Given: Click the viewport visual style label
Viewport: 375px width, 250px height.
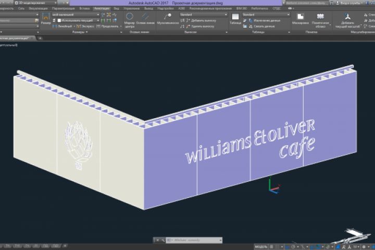Looking at the screenshot, I should click(9, 45).
